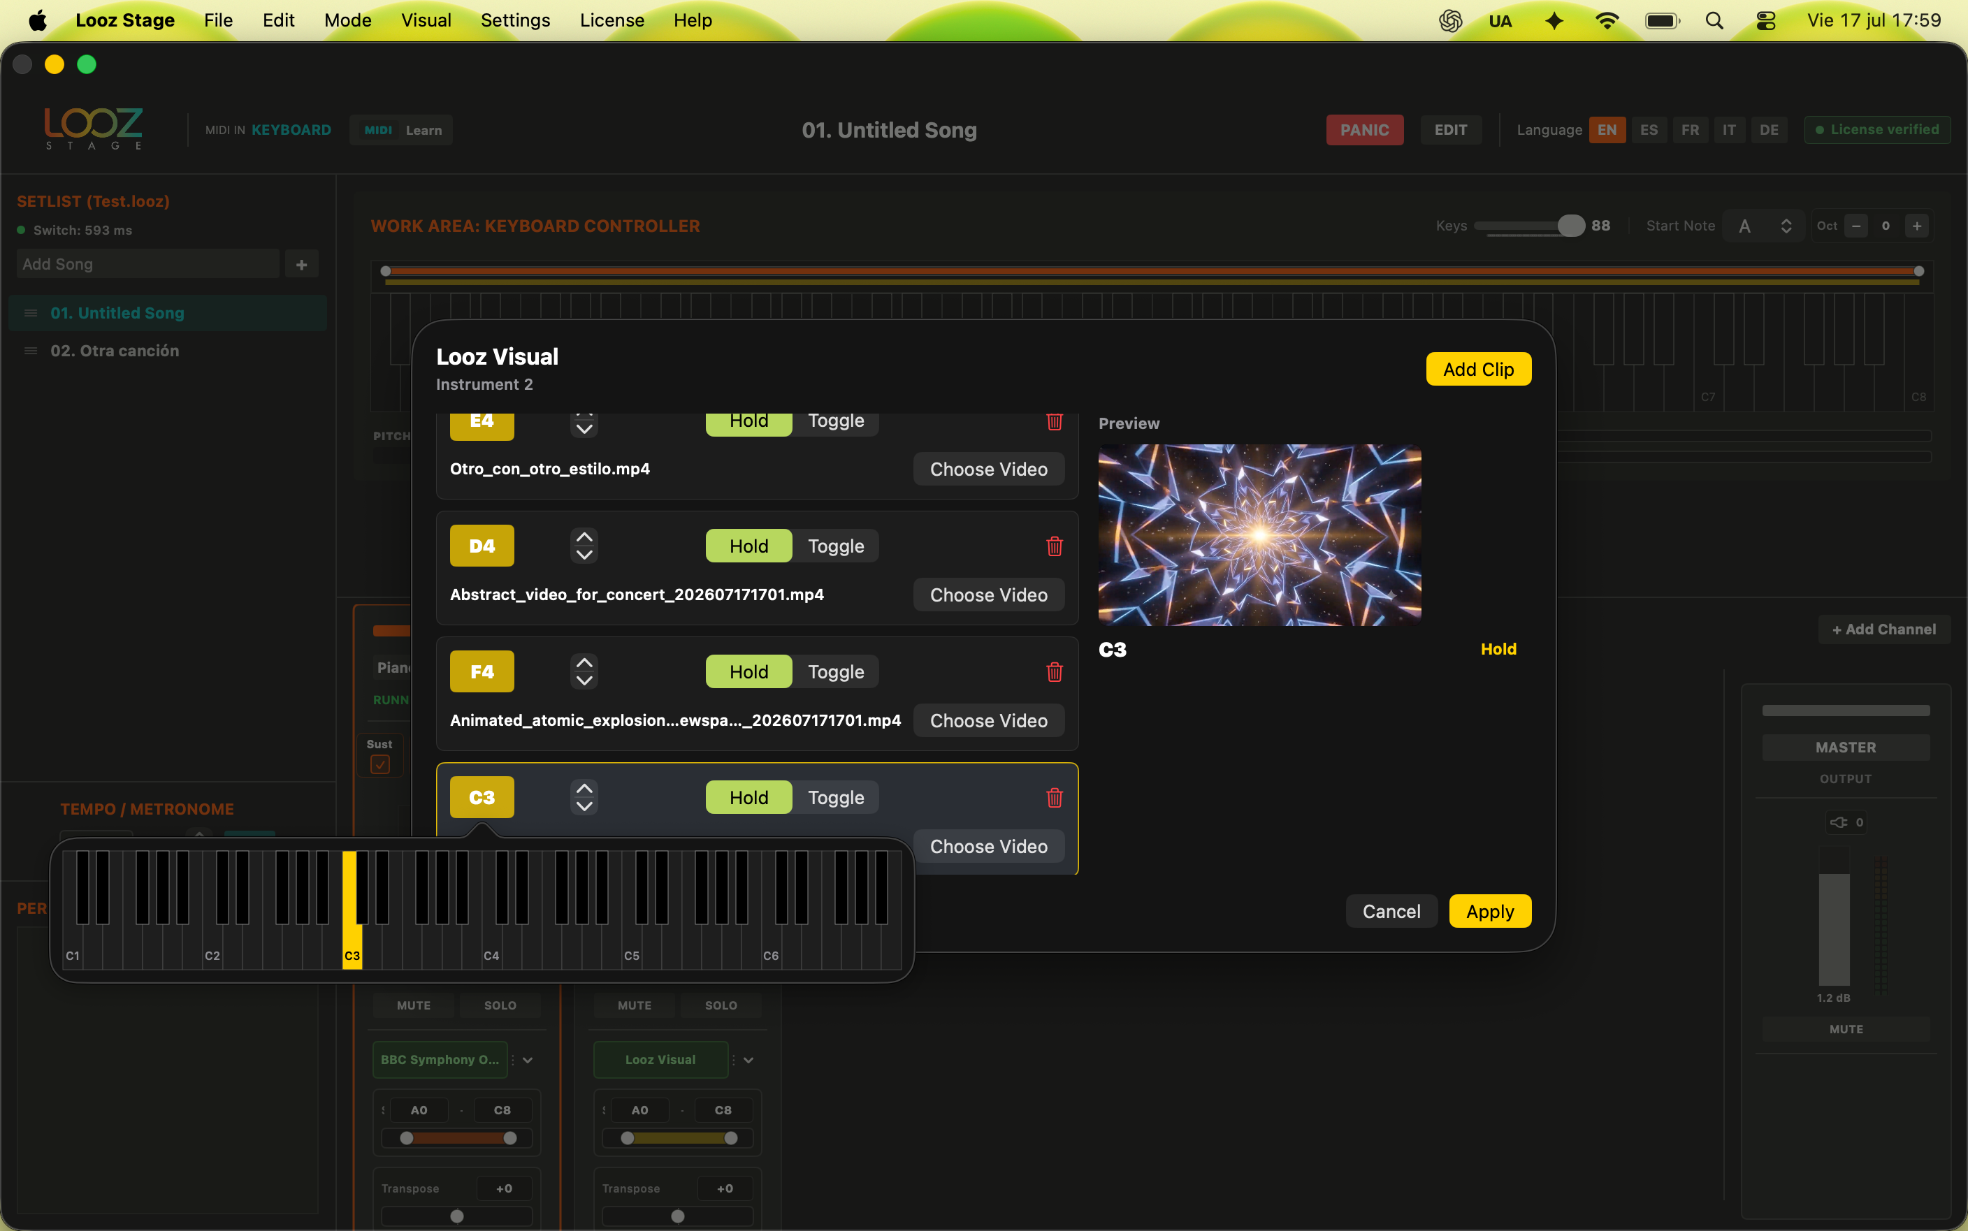The image size is (1968, 1231).
Task: Open the ChatGPT menu bar icon
Action: click(x=1450, y=20)
